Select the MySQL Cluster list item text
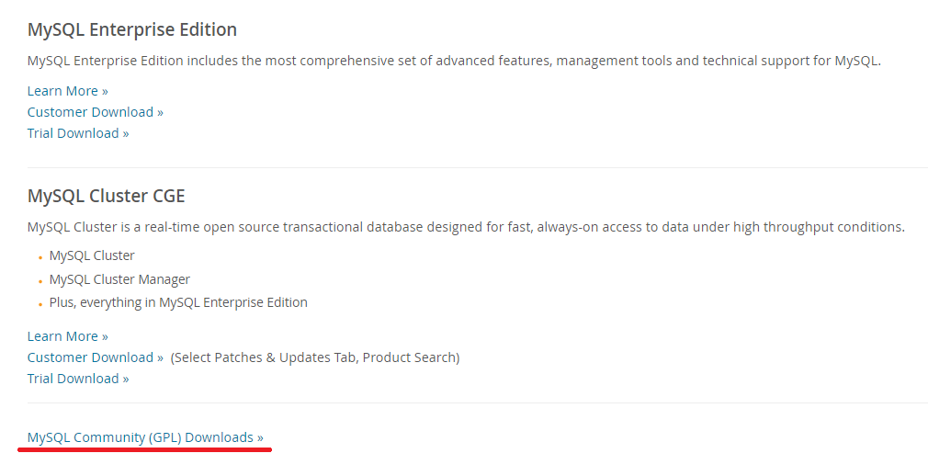Screen dimensions: 928x476 92,255
